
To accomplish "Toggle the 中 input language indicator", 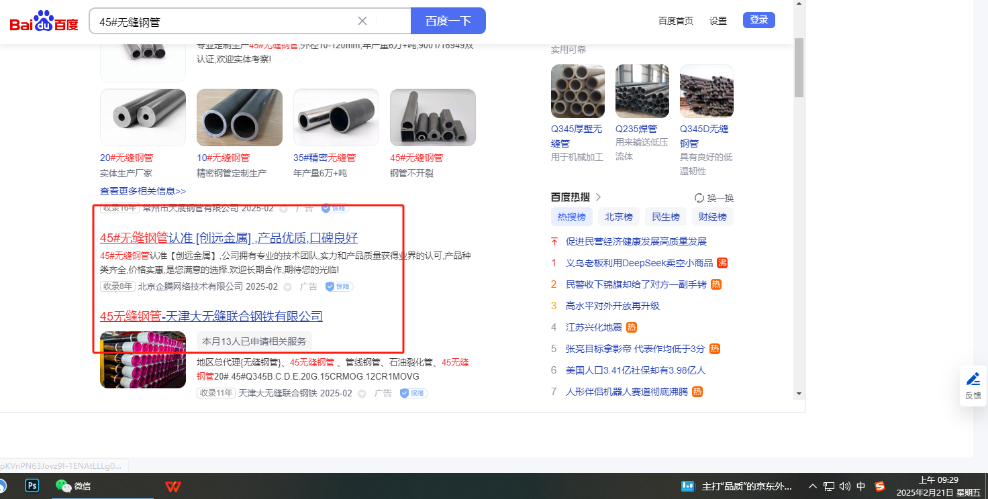I will [x=861, y=486].
